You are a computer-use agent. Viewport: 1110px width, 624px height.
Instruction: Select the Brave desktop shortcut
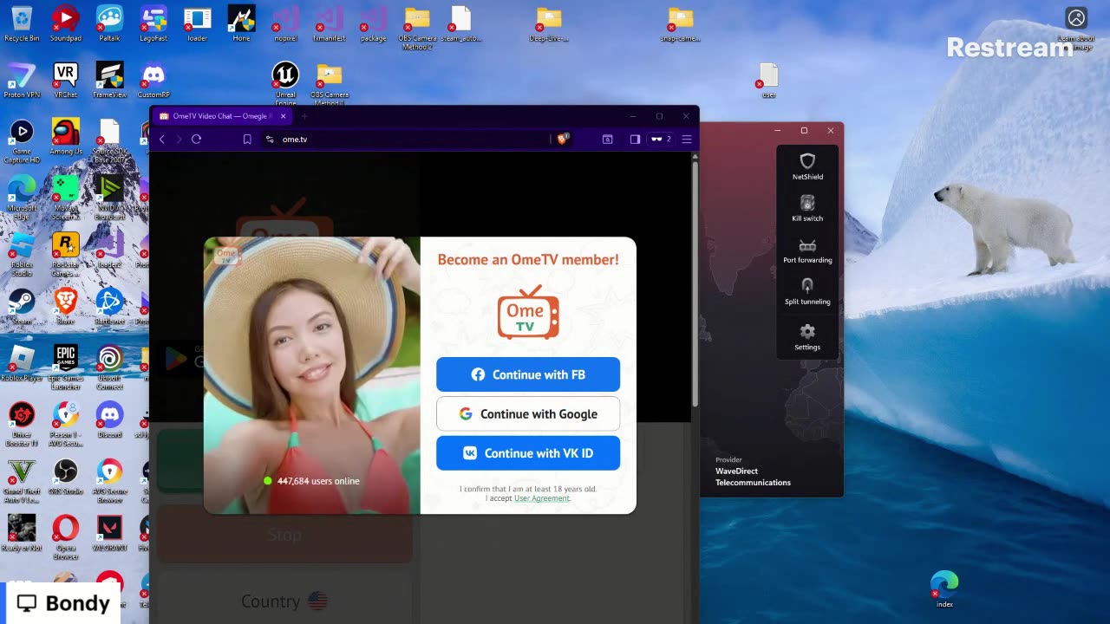tap(66, 307)
